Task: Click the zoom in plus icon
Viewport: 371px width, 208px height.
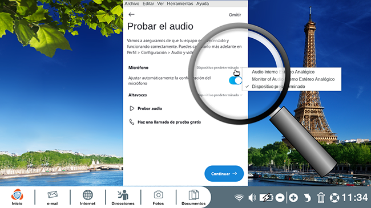Action: (x=293, y=198)
